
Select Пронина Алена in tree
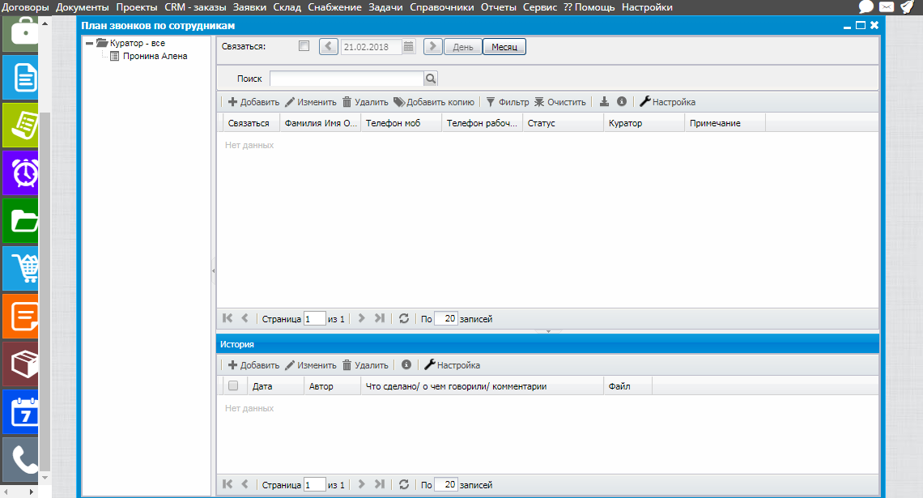click(155, 56)
